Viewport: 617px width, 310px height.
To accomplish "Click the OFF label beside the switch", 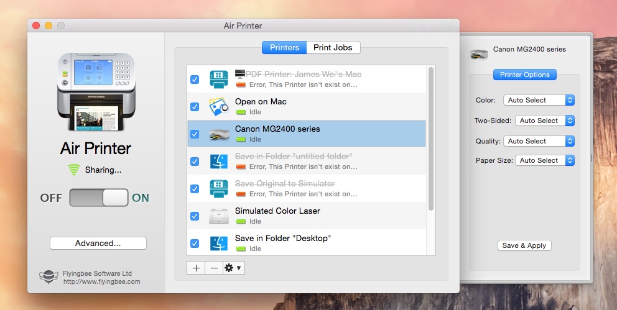I will 51,198.
